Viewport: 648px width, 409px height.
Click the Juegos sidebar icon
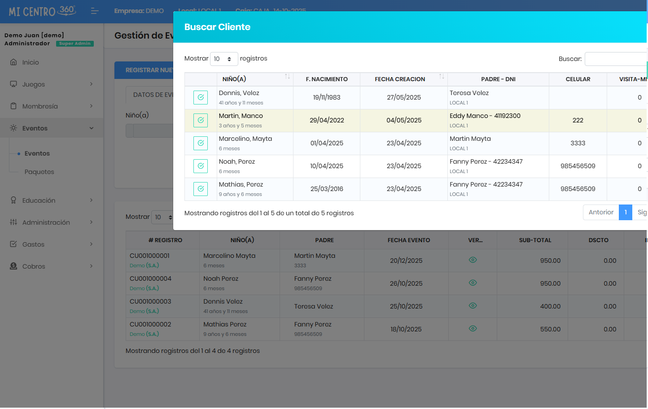(13, 84)
